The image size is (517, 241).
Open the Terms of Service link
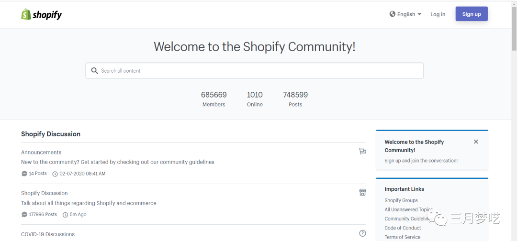402,237
